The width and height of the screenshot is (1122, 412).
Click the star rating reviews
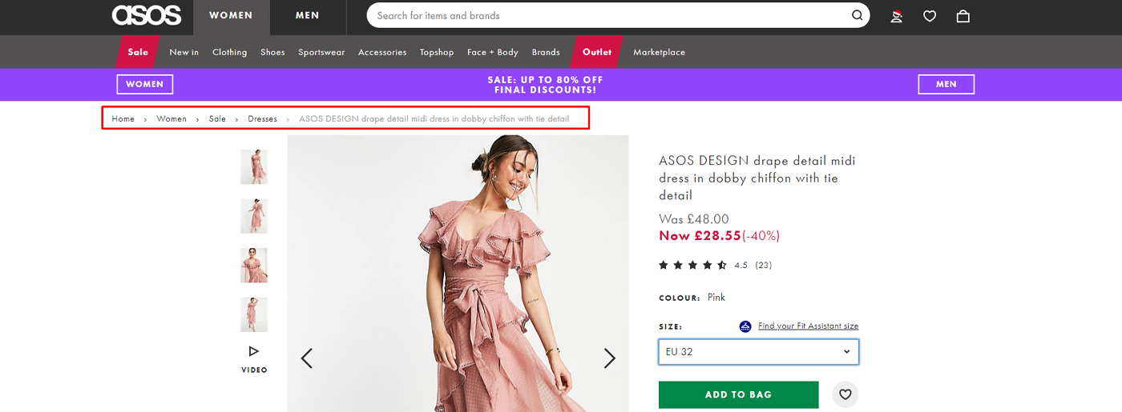click(692, 265)
